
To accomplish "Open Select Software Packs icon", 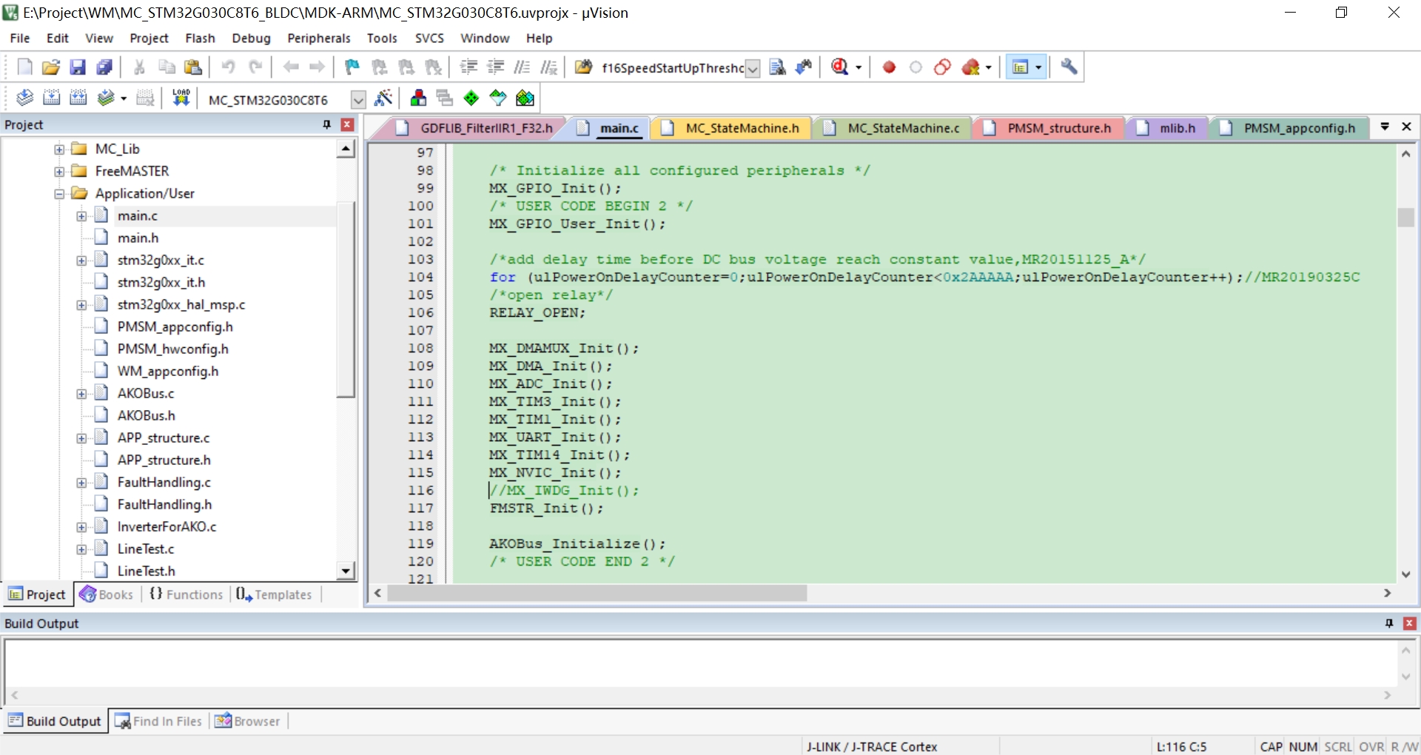I will pos(498,98).
